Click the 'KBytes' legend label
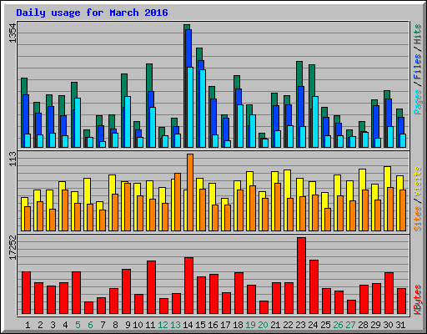 pos(417,300)
